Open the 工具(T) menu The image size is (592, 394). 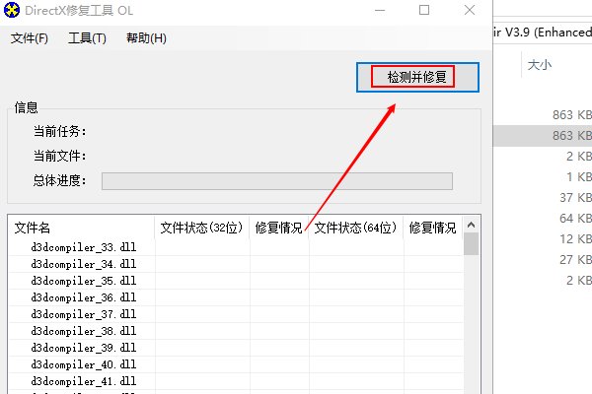[x=87, y=38]
